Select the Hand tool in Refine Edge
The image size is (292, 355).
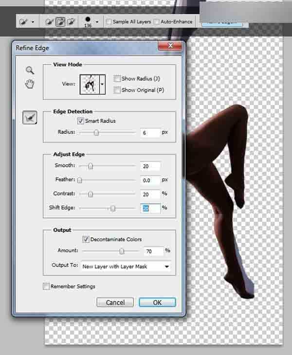click(30, 84)
